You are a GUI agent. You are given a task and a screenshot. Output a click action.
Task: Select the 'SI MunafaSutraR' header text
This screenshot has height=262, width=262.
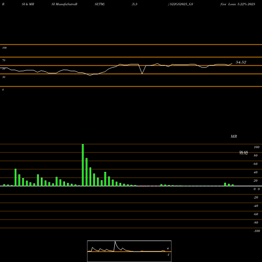(x=64, y=4)
